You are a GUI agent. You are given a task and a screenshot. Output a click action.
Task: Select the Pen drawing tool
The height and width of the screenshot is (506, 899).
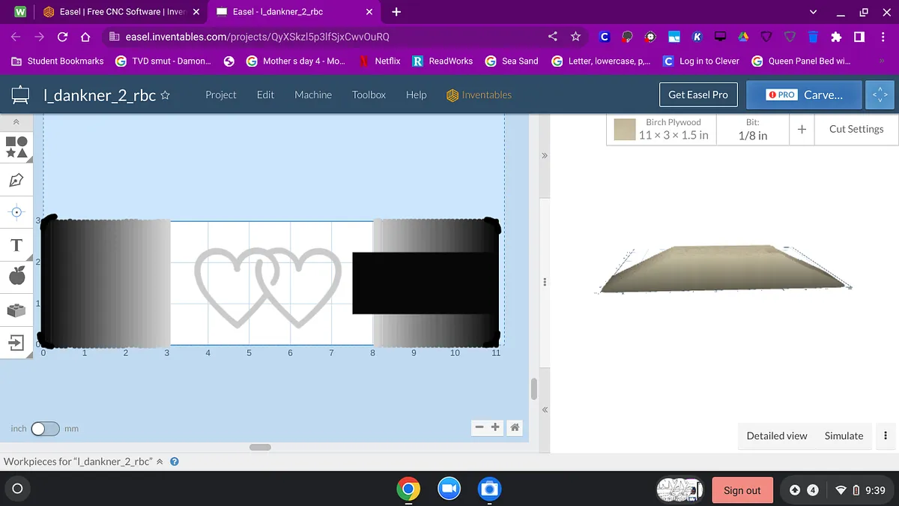click(x=16, y=180)
